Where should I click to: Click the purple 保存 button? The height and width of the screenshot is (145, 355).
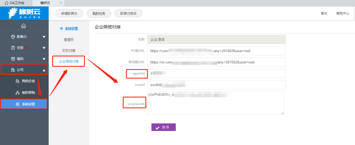point(164,127)
